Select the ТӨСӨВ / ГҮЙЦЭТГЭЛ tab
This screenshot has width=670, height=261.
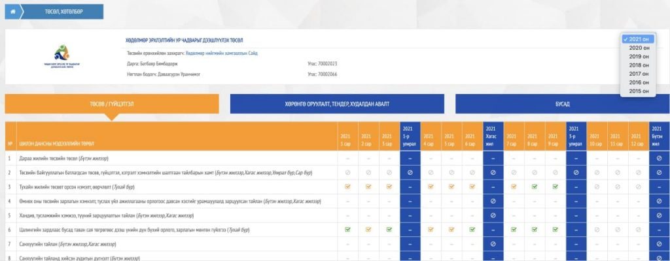pos(112,104)
